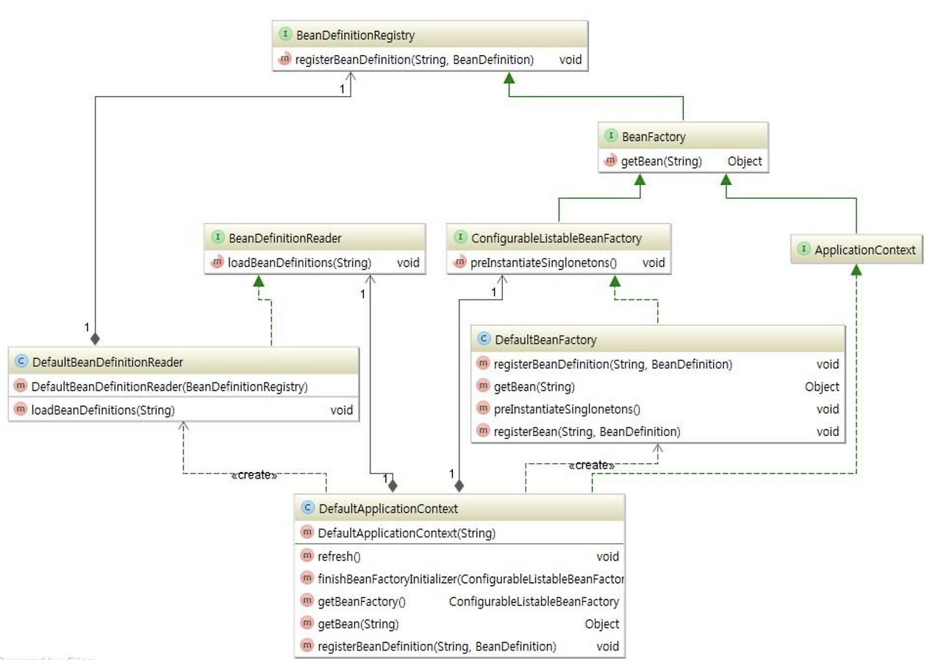Click the DefaultApplicationContext class icon
The width and height of the screenshot is (941, 660).
click(308, 508)
